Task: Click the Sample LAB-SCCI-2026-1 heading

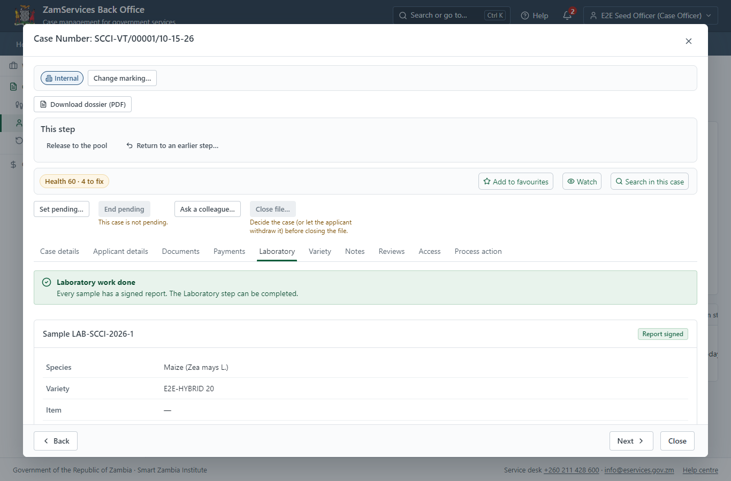Action: 88,334
